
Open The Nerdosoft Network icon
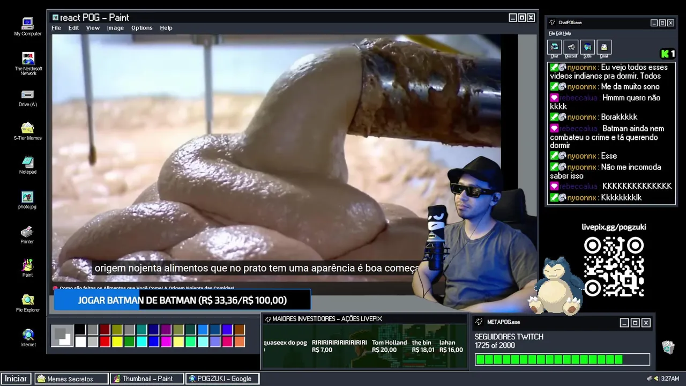[28, 64]
